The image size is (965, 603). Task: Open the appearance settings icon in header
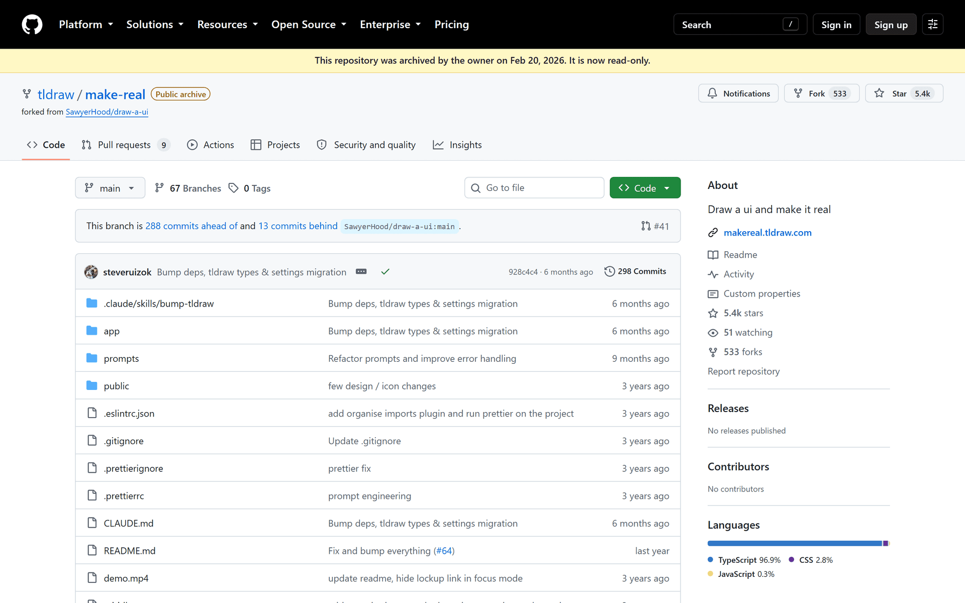tap(933, 24)
